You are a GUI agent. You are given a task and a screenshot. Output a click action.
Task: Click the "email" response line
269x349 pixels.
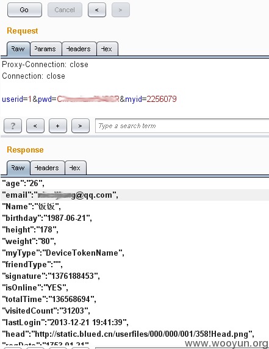point(60,195)
